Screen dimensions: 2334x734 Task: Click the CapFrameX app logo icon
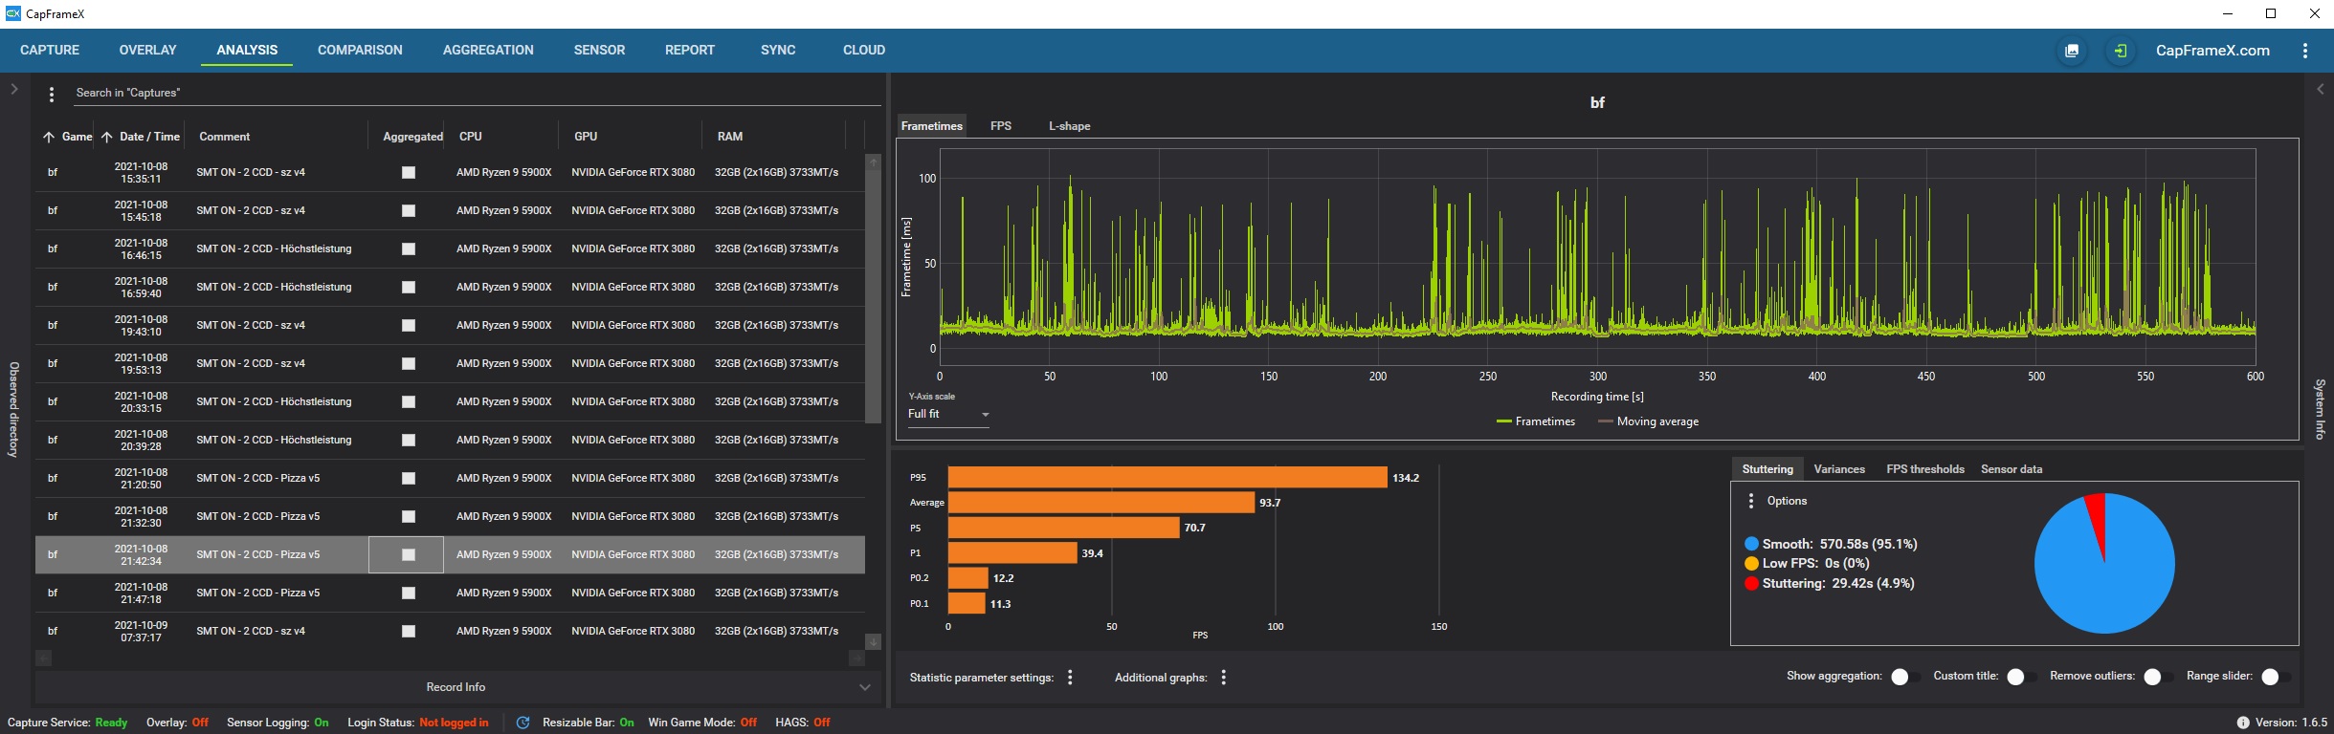(12, 13)
